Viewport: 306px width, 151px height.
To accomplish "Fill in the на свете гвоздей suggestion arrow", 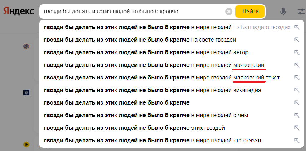I will (x=297, y=40).
